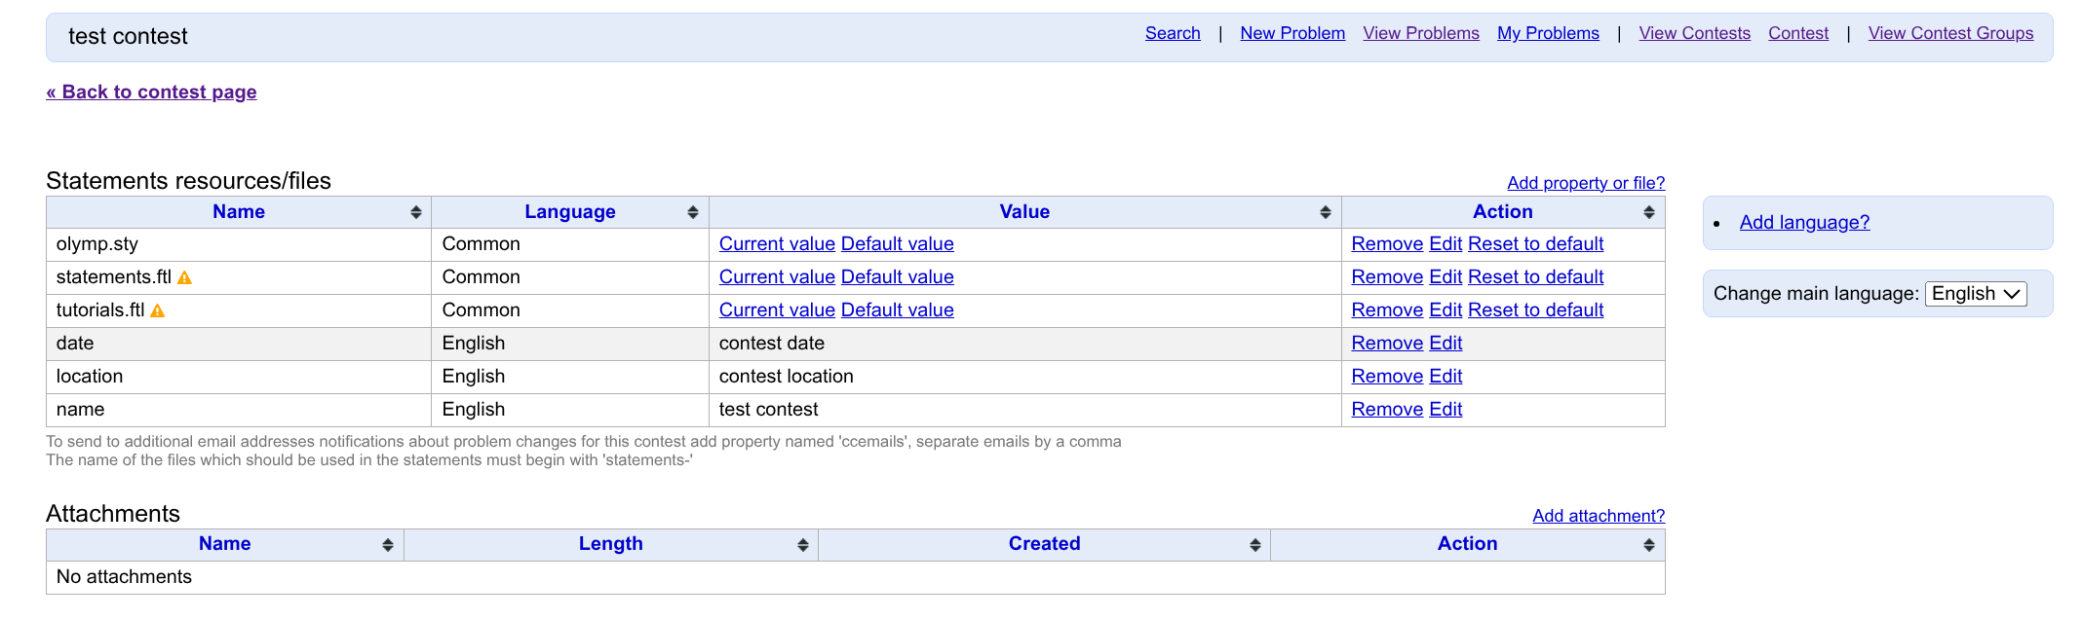This screenshot has width=2082, height=619.
Task: Click warning icon next to statements.ftl
Action: pyautogui.click(x=184, y=278)
